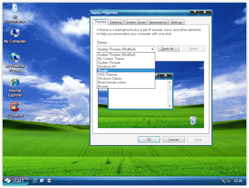
Task: Click the Browse... option
Action: coord(126,86)
